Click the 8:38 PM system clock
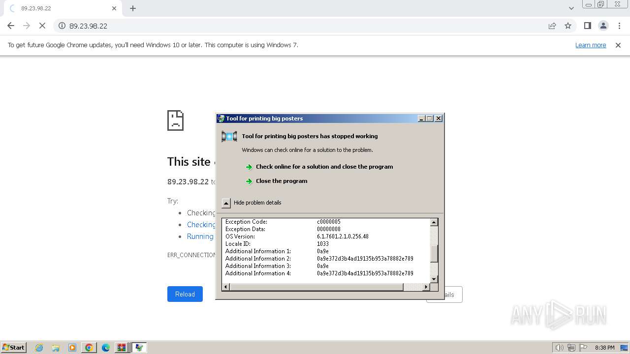This screenshot has width=630, height=354. pos(604,348)
